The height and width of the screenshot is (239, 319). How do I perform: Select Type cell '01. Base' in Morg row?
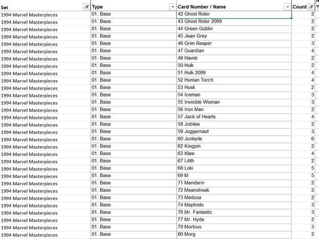(134, 234)
